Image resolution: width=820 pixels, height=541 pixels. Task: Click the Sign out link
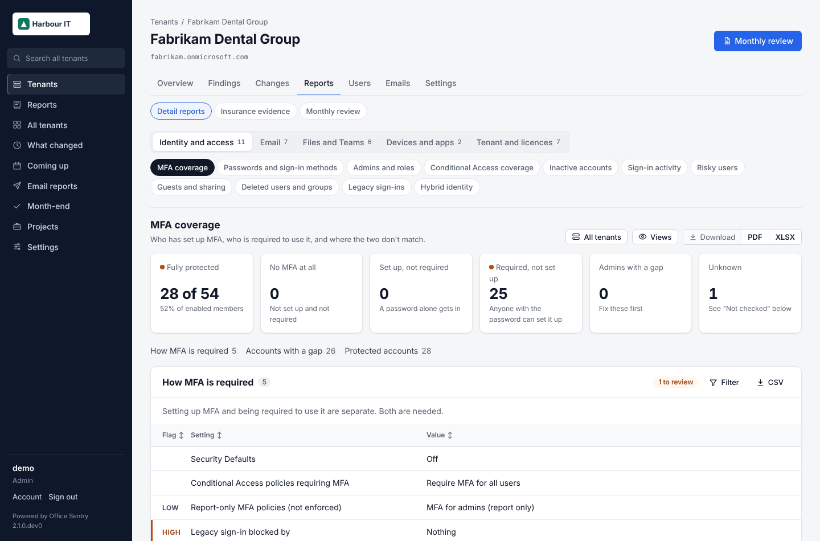[63, 497]
